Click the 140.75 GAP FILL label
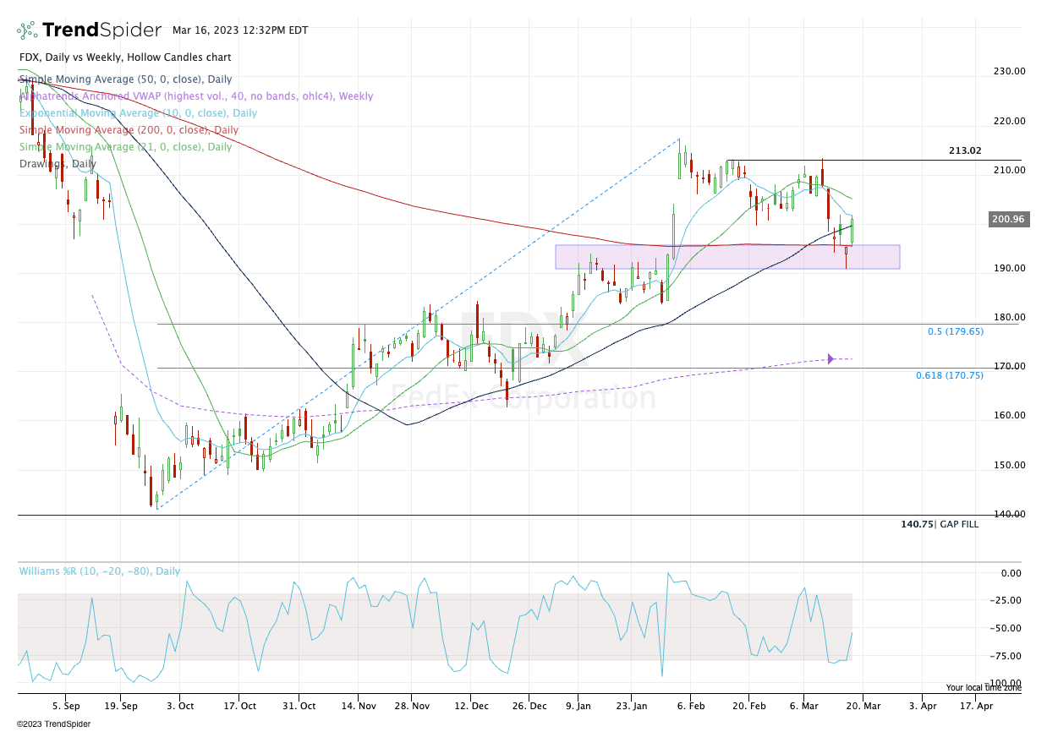The width and height of the screenshot is (1047, 732). (940, 524)
